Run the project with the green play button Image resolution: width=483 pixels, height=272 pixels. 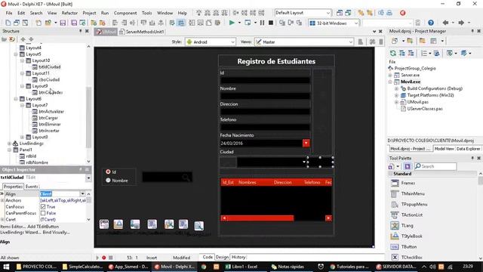coord(232,23)
